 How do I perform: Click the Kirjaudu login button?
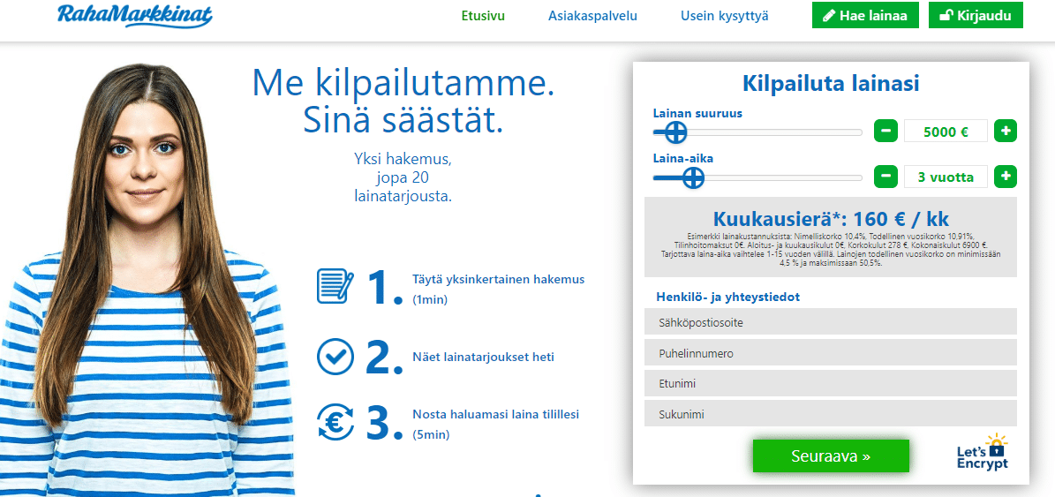pos(976,15)
